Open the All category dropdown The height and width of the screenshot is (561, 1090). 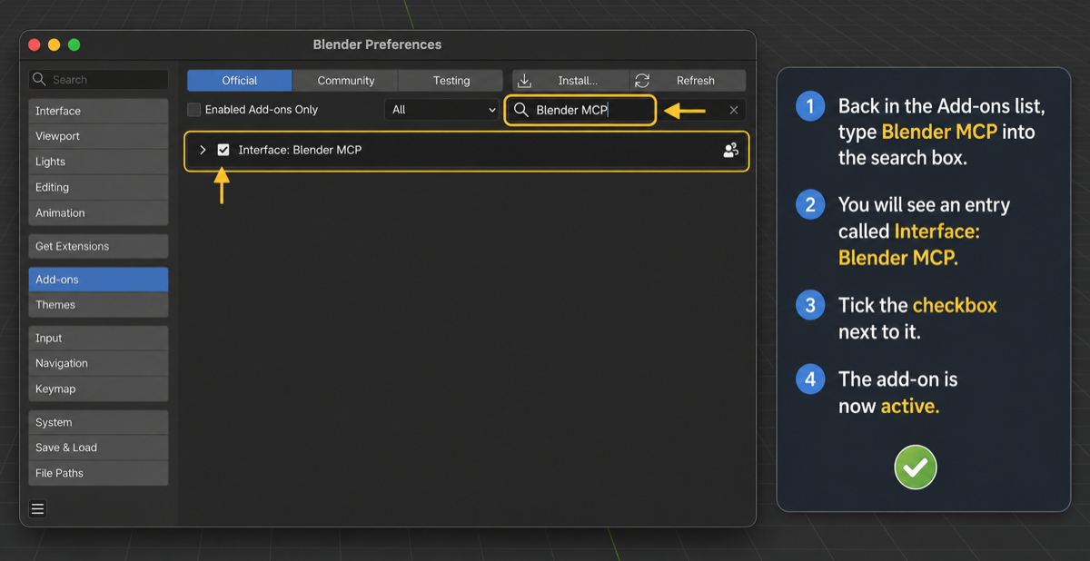pyautogui.click(x=442, y=110)
